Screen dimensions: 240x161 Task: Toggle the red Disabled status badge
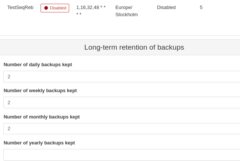click(x=55, y=8)
